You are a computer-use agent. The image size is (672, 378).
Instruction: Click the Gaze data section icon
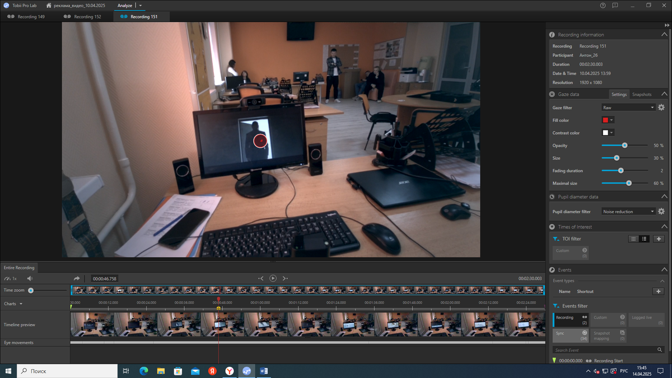(x=552, y=95)
